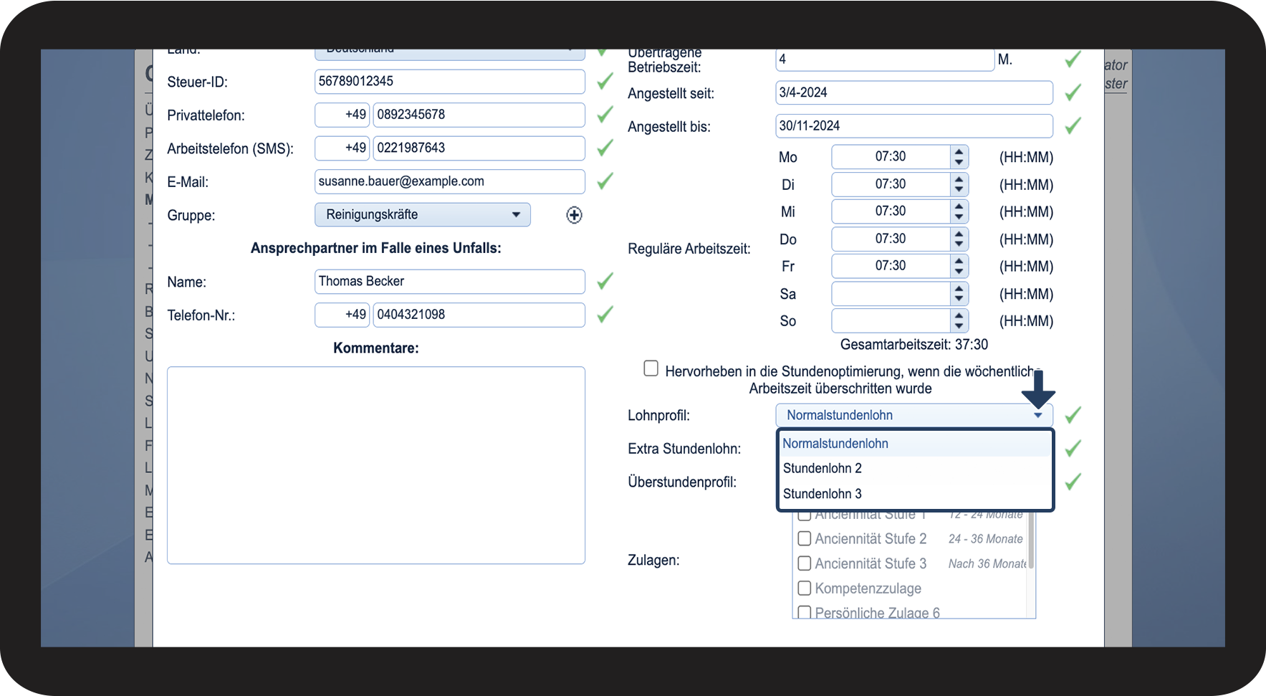Click the emergency Telefon-Nr. country code field
The image size is (1266, 696).
[342, 315]
